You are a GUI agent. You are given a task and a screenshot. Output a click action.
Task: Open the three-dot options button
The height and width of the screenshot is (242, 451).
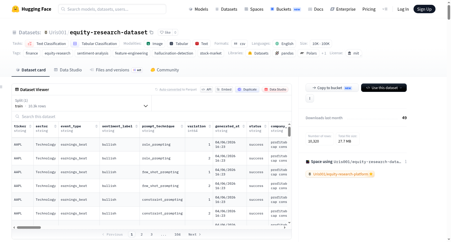tap(310, 98)
